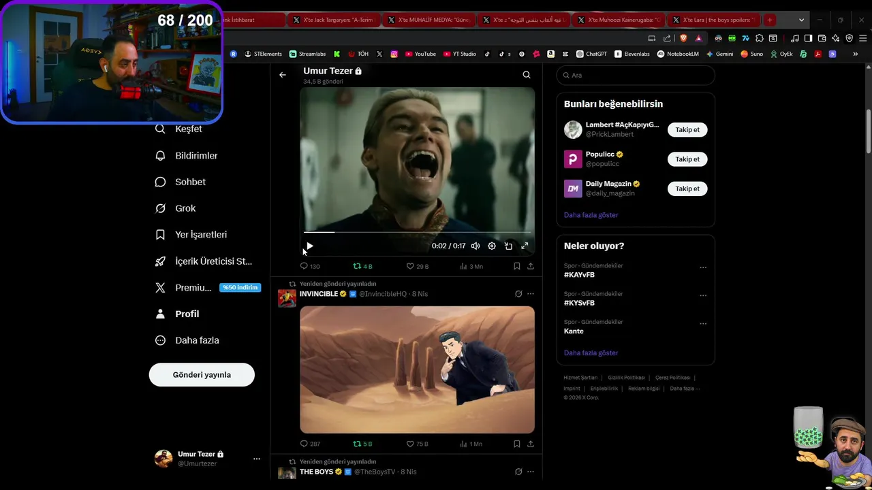Open İçerik Üreticisi Studio
872x490 pixels.
click(204, 261)
